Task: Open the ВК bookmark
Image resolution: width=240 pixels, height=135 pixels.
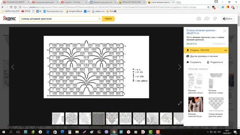Action: [39, 11]
